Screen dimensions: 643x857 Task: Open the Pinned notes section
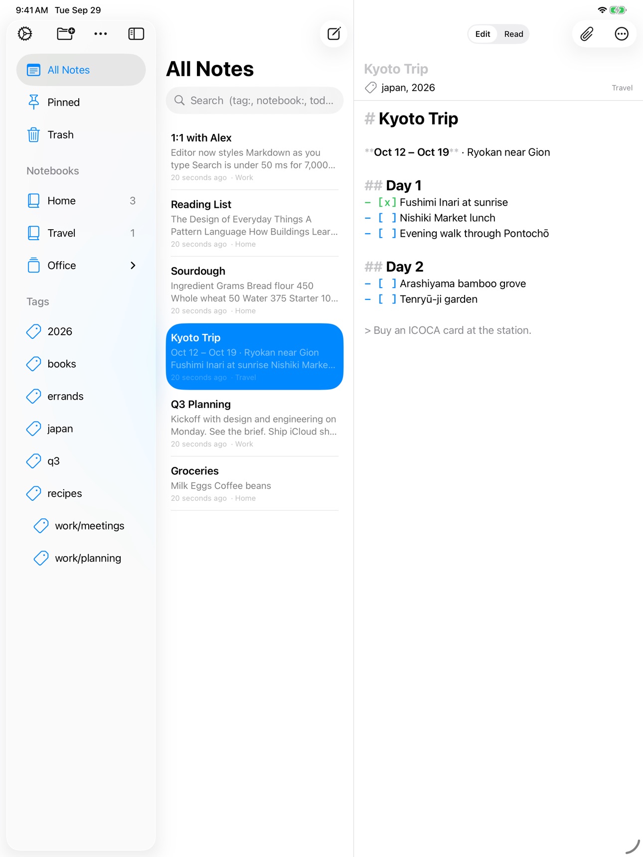(x=81, y=102)
